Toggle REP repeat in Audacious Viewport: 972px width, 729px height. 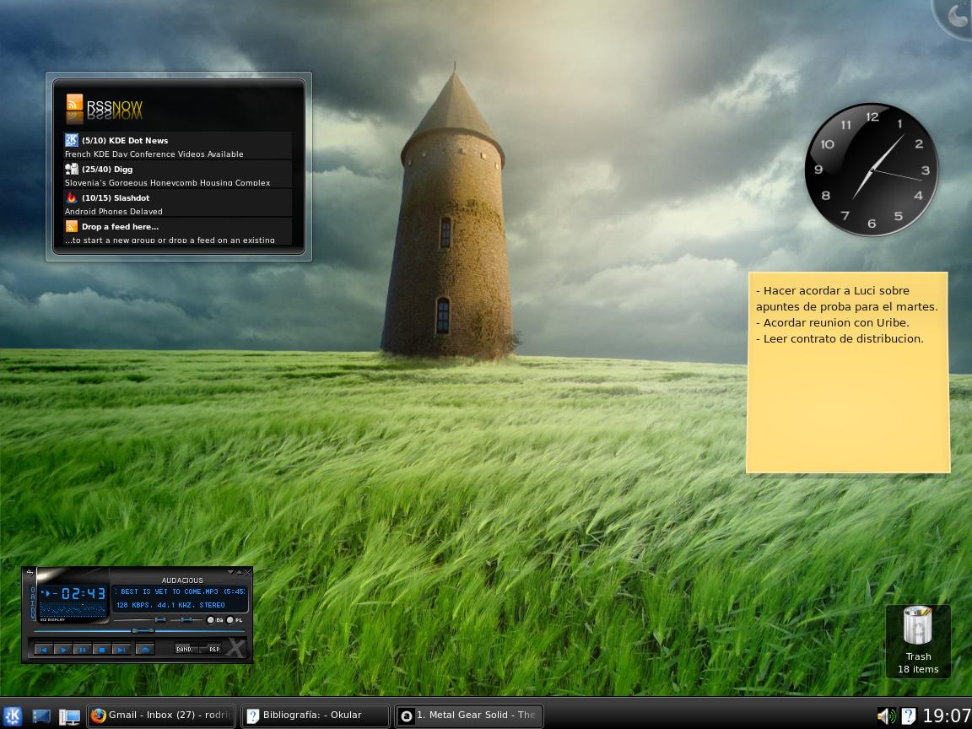211,649
